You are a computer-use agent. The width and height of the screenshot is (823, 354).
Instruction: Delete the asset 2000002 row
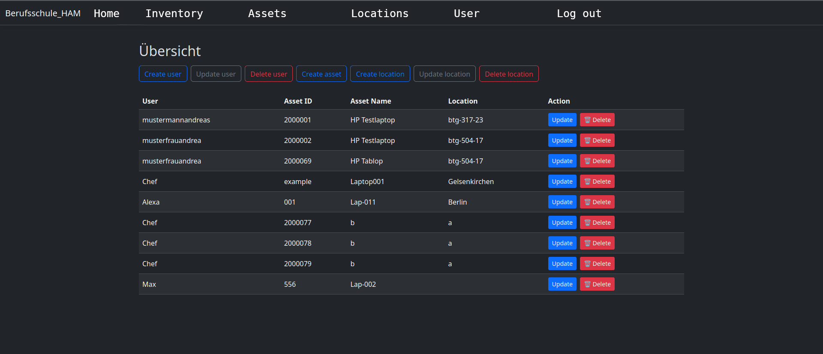coord(597,140)
